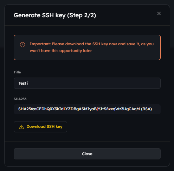174x171 pixels.
Task: Click the orange-bordered alert banner box
Action: coord(87,47)
